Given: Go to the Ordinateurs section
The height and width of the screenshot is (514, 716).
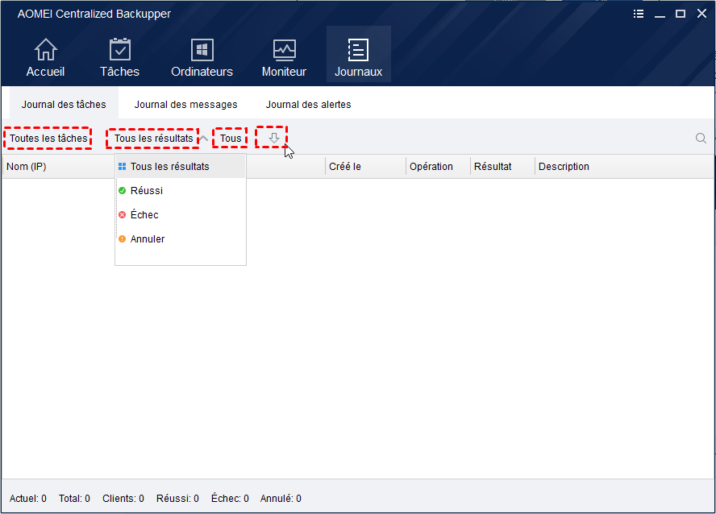Looking at the screenshot, I should [202, 57].
